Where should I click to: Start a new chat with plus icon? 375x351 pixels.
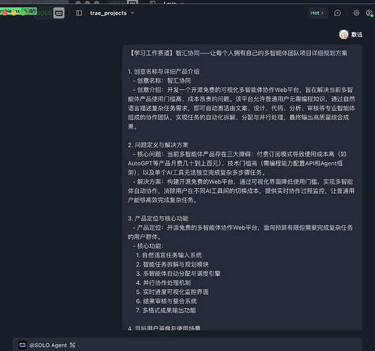click(x=338, y=13)
